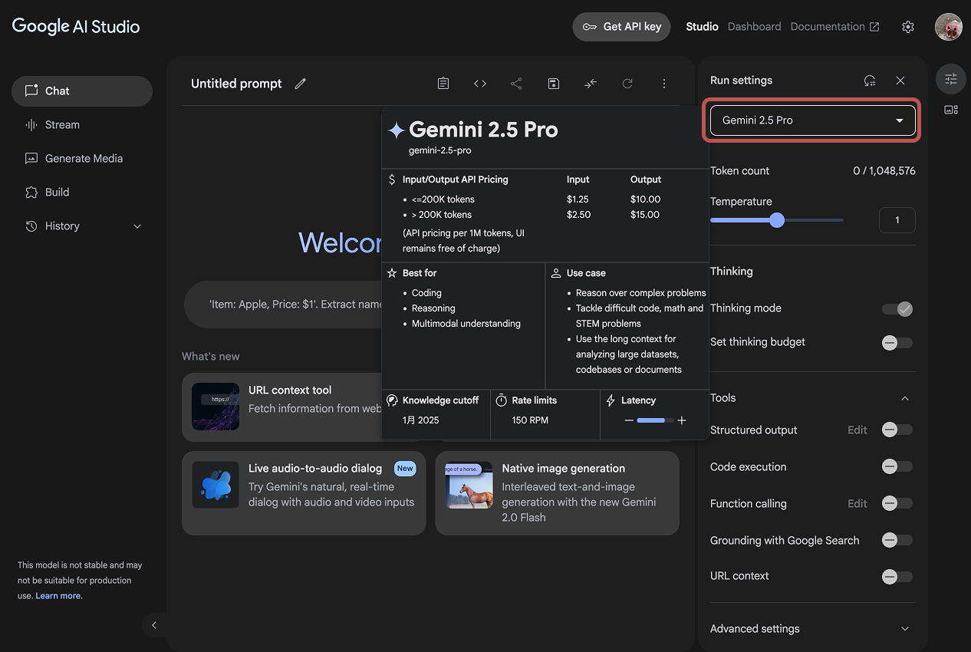The width and height of the screenshot is (971, 652).
Task: Click the Save prompt floppy icon
Action: (554, 84)
